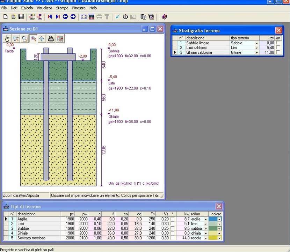Screen dimensions: 290x252
Task: Click the Save floppy disk icon
Action: coord(21,17)
